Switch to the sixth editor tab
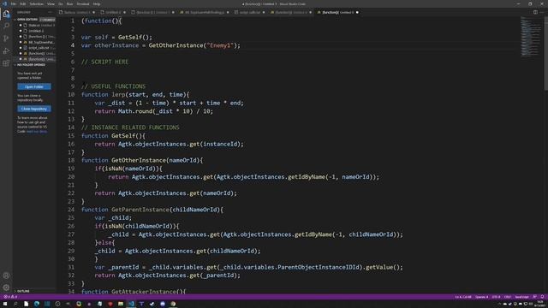This screenshot has height=308, width=548. click(x=291, y=12)
